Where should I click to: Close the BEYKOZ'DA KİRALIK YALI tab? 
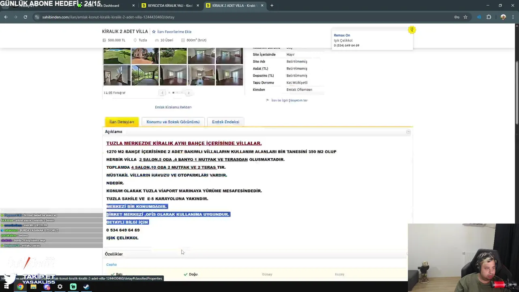point(198,6)
